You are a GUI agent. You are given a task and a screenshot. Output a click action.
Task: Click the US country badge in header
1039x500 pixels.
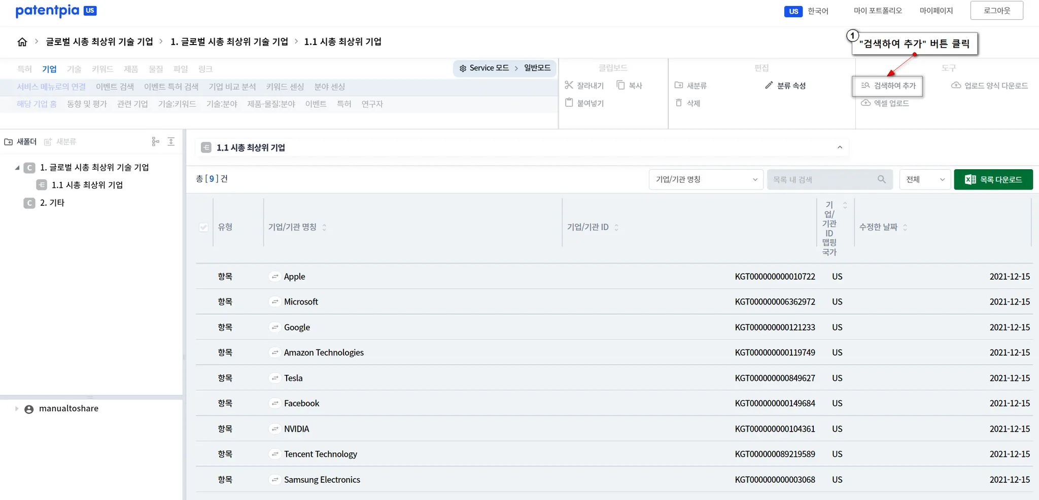(x=793, y=11)
